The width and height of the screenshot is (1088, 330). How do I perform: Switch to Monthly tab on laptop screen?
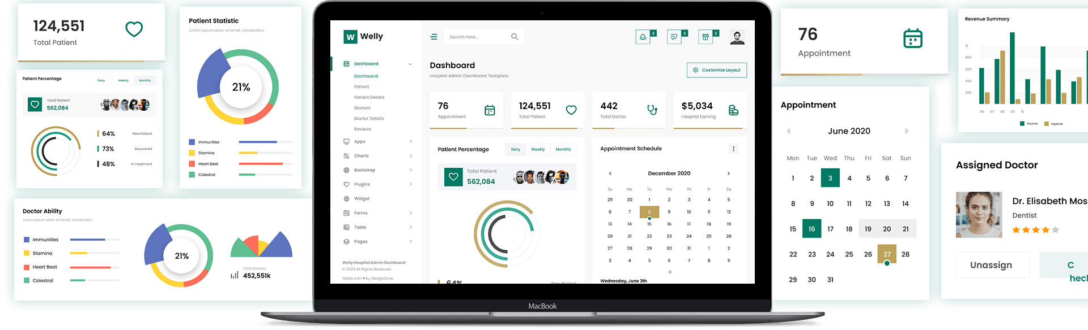[x=563, y=150]
